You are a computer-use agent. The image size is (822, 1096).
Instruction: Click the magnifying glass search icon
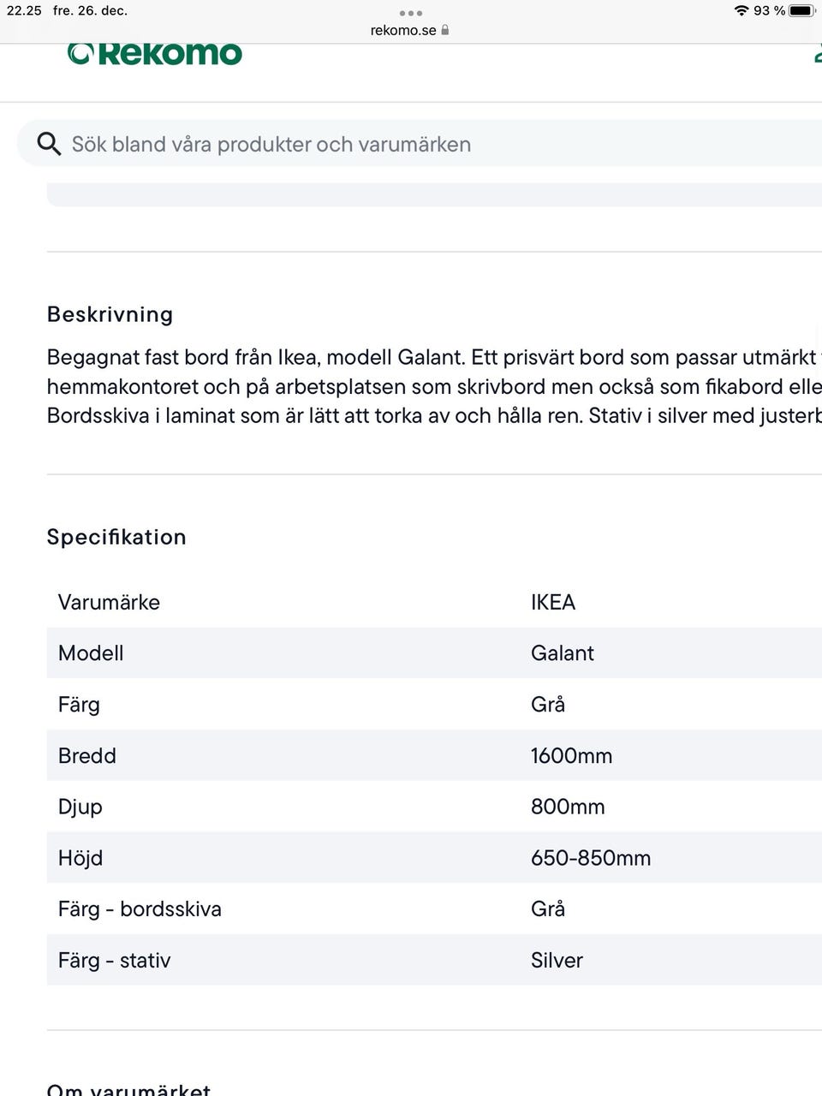point(49,143)
